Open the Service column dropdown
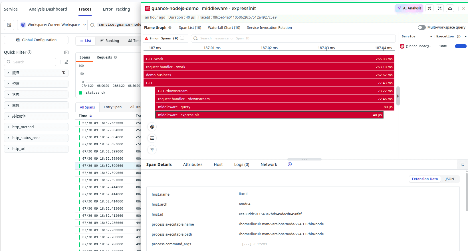 (x=431, y=37)
